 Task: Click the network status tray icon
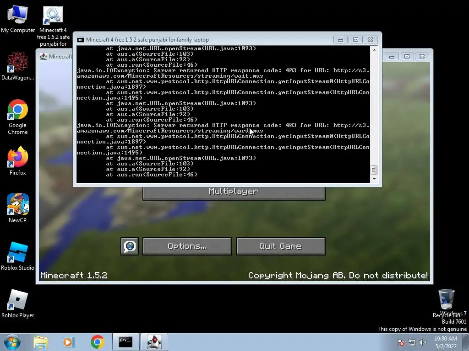(x=412, y=342)
